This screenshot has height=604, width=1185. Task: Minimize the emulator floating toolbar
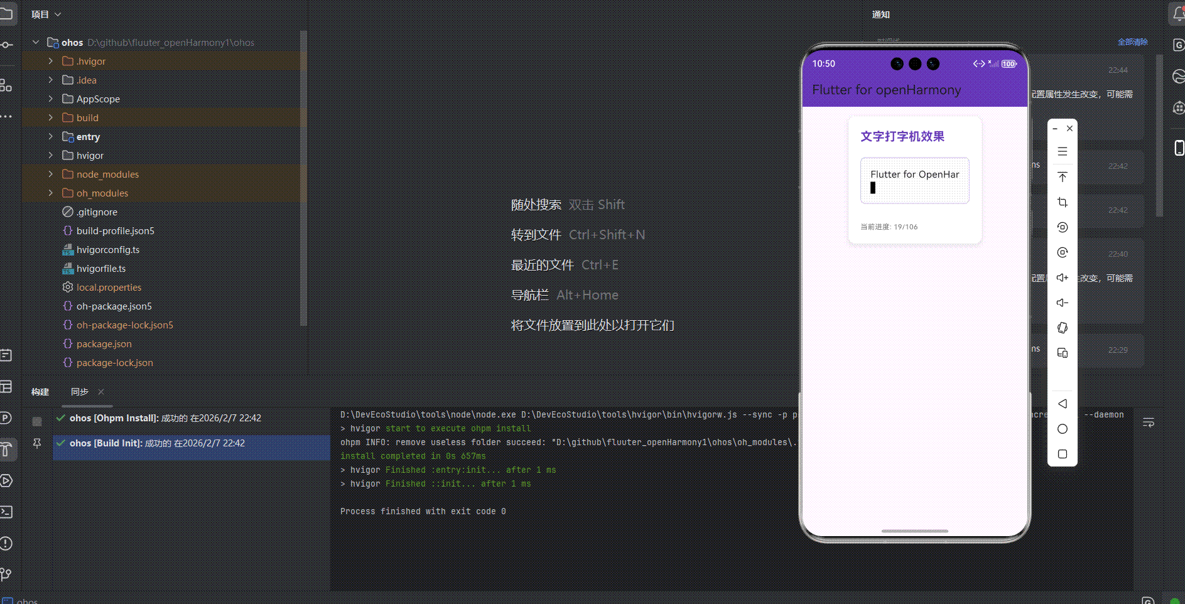1055,128
